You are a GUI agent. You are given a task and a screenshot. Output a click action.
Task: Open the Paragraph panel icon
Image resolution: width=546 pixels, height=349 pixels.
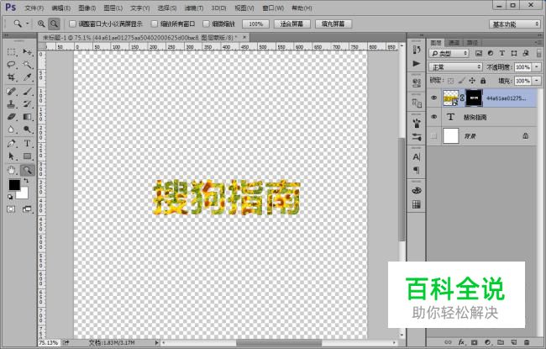[417, 171]
